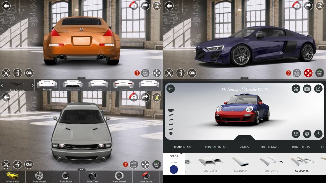This screenshot has width=326, height=183.
Task: Start the engine in the purple Audi panel
Action: [320, 73]
